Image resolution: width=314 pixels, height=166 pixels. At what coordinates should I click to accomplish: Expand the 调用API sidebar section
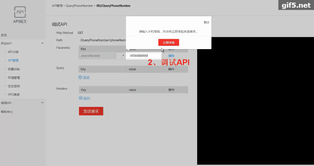(42, 103)
